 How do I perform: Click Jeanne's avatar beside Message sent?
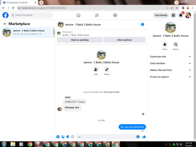click(60, 109)
